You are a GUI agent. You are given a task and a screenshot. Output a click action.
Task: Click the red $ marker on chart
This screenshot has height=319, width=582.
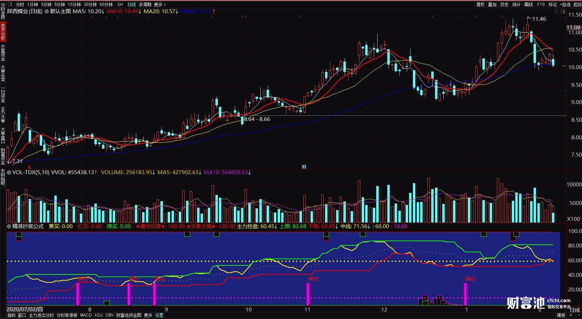[29, 167]
